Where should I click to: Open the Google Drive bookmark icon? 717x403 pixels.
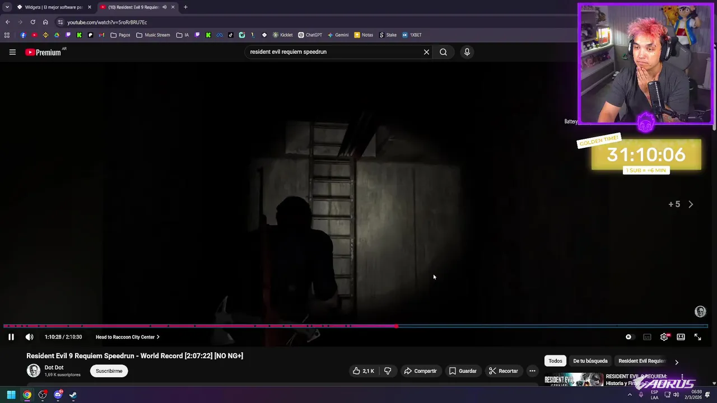point(57,35)
